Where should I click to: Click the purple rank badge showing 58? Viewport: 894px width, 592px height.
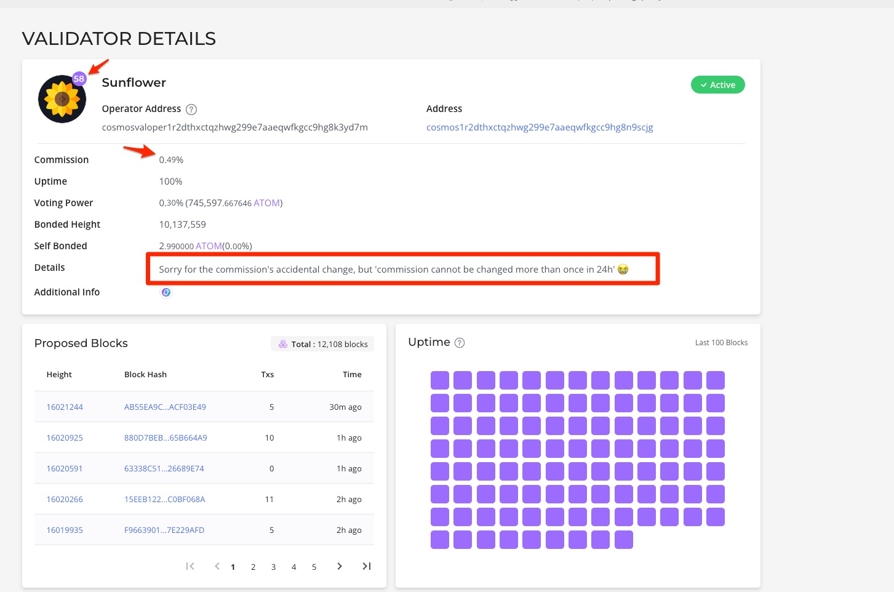[79, 79]
